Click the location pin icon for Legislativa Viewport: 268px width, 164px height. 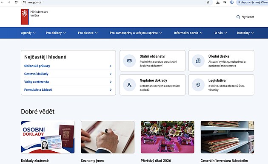(198, 85)
